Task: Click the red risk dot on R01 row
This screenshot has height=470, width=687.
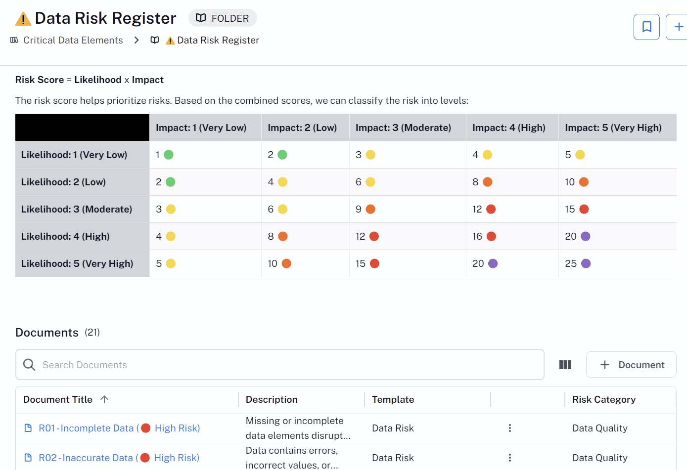Action: pyautogui.click(x=145, y=428)
